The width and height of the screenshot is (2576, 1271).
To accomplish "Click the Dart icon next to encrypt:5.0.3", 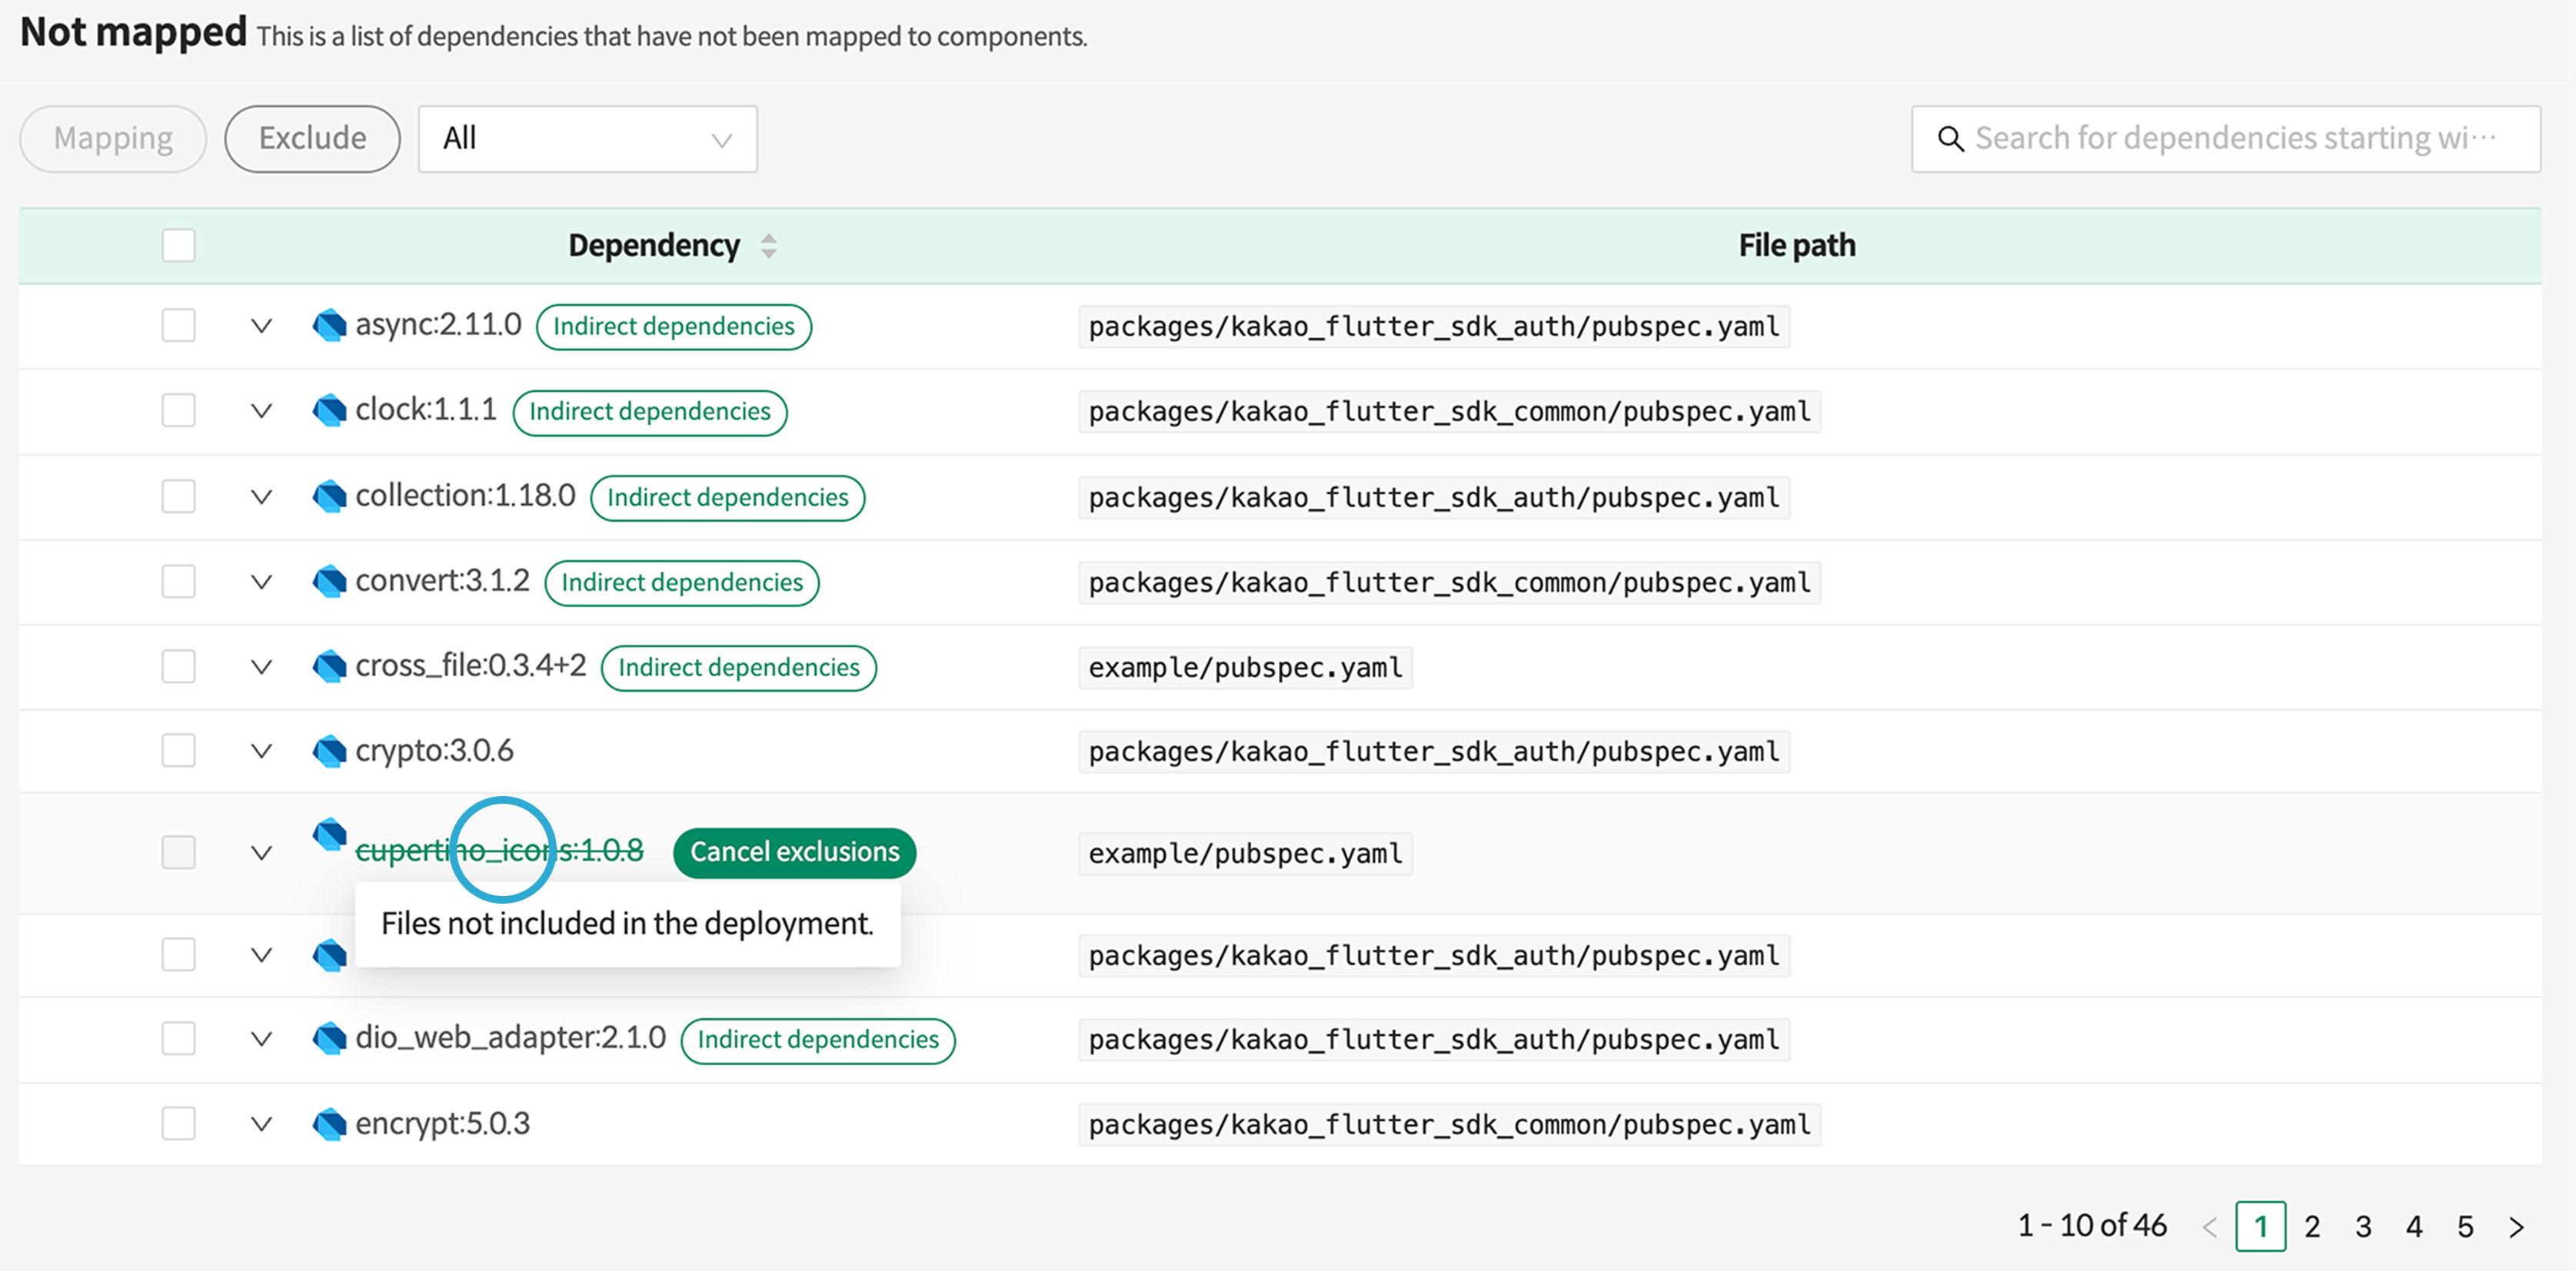I will tap(329, 1124).
